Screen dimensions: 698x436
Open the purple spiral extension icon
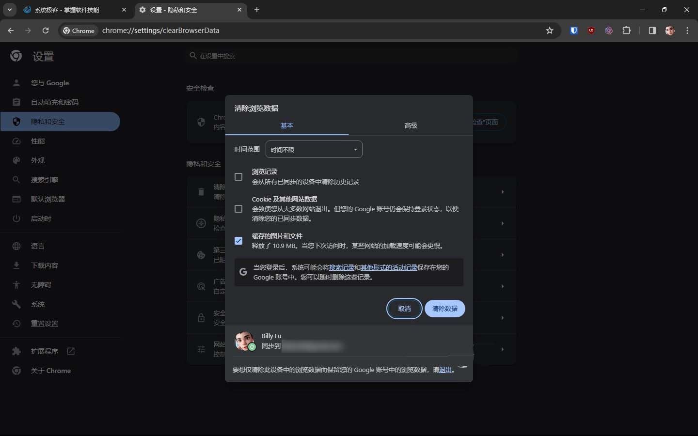[x=609, y=31]
